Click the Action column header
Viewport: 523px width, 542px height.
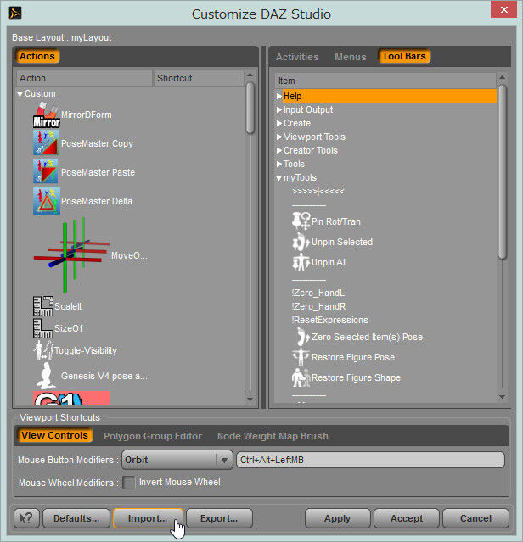(84, 78)
